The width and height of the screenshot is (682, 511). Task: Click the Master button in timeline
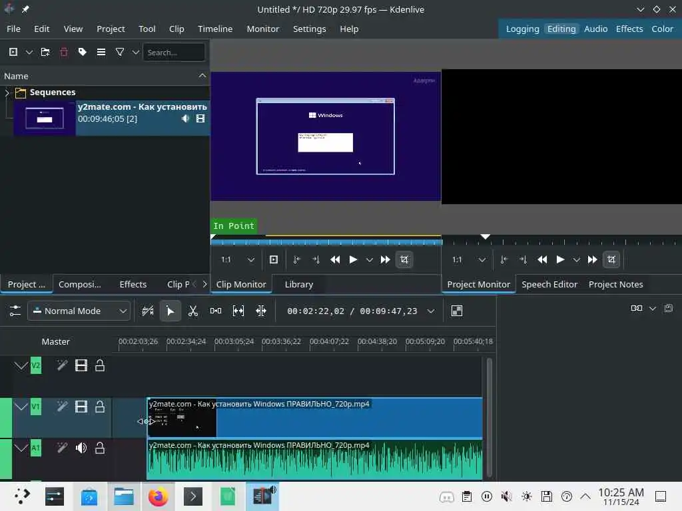(x=56, y=342)
